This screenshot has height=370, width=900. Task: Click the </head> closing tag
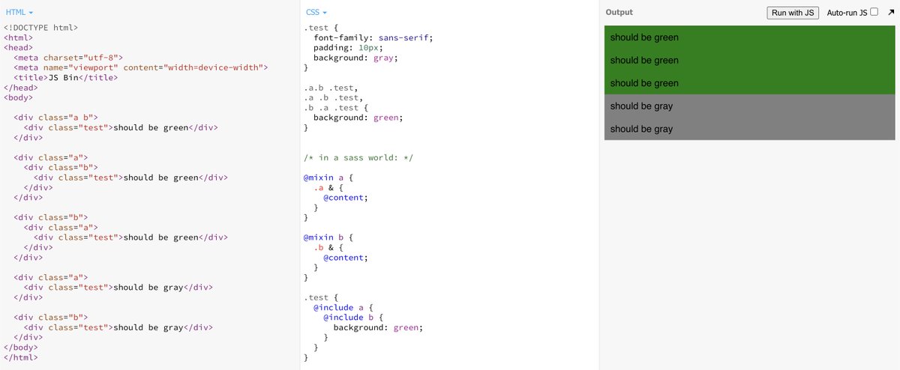[21, 88]
